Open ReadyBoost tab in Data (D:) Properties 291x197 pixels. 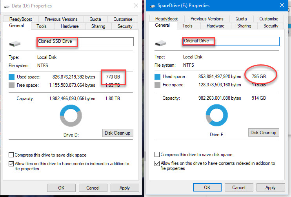[21, 19]
